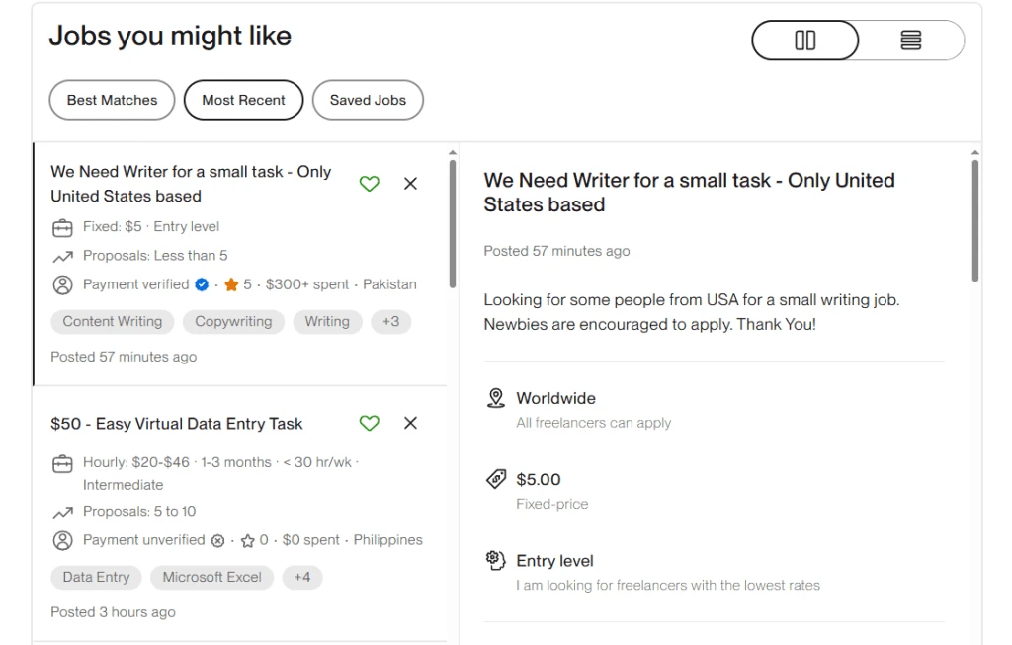This screenshot has width=1012, height=645.
Task: Click the payment verified badge icon
Action: tap(202, 284)
